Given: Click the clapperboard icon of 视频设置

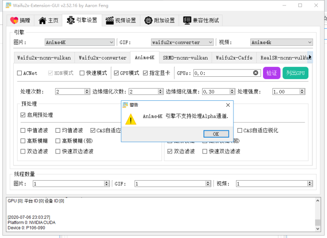Looking at the screenshot, I should (109, 20).
